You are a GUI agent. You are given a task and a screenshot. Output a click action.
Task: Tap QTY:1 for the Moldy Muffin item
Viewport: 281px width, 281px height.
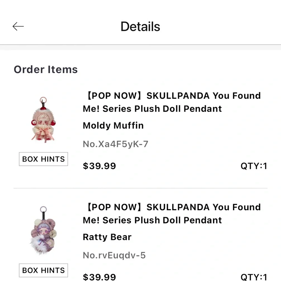(254, 166)
